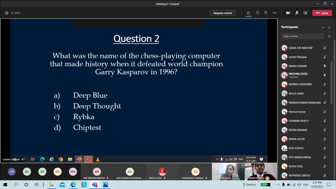336x189 pixels.
Task: Expand Participants panel more options menu
Action: [x=323, y=27]
